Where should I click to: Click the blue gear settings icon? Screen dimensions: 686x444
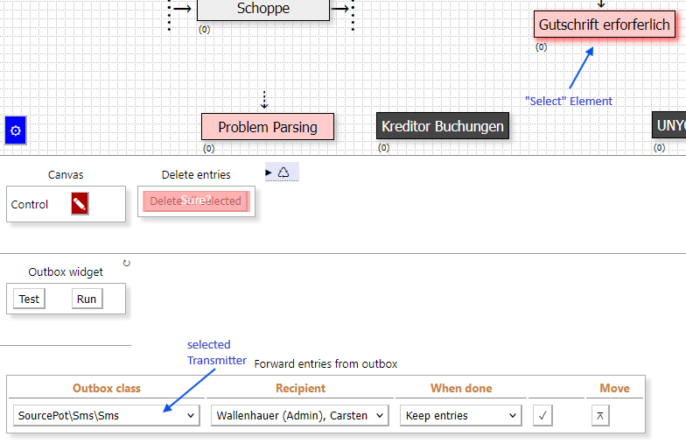(x=15, y=131)
